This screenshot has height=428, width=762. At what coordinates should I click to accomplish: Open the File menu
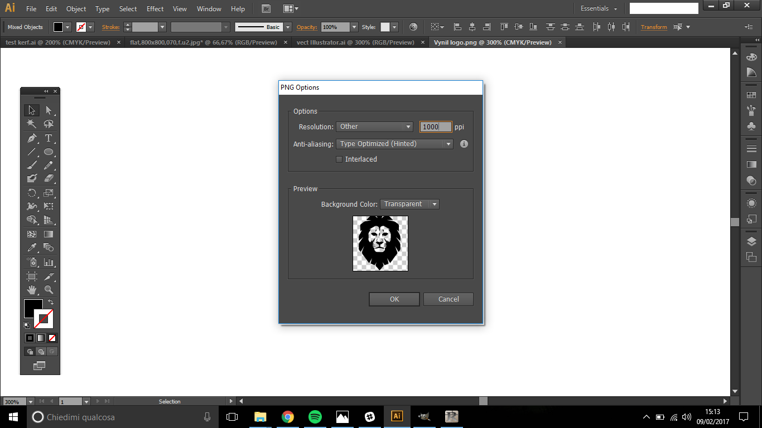(x=31, y=9)
